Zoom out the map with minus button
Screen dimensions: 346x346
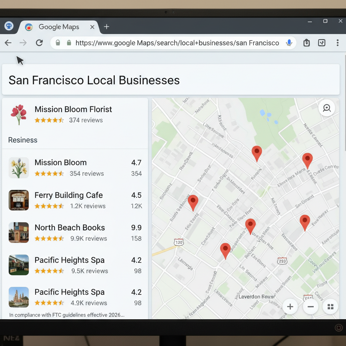[x=311, y=306]
